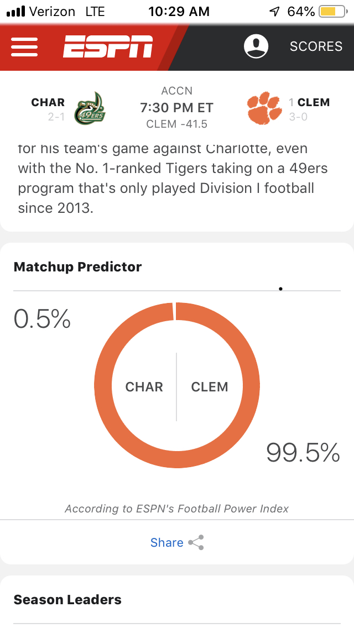The height and width of the screenshot is (628, 354).
Task: Open the user profile icon
Action: 256,46
